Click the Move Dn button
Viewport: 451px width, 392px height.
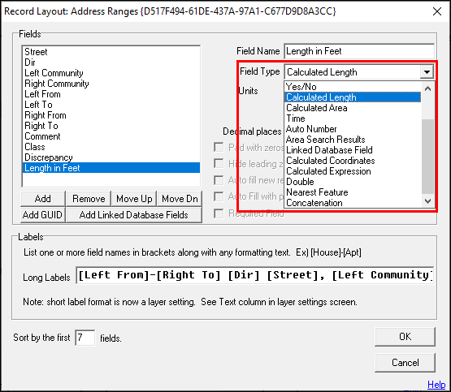tap(180, 199)
